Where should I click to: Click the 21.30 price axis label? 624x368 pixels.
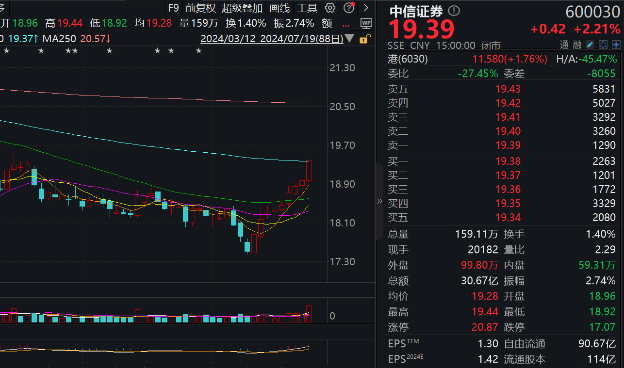tap(342, 68)
